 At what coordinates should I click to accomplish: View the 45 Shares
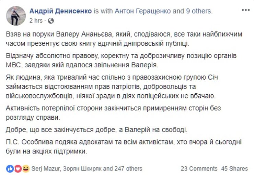click(234, 168)
